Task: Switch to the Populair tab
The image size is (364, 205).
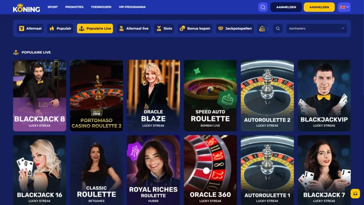Action: point(60,28)
